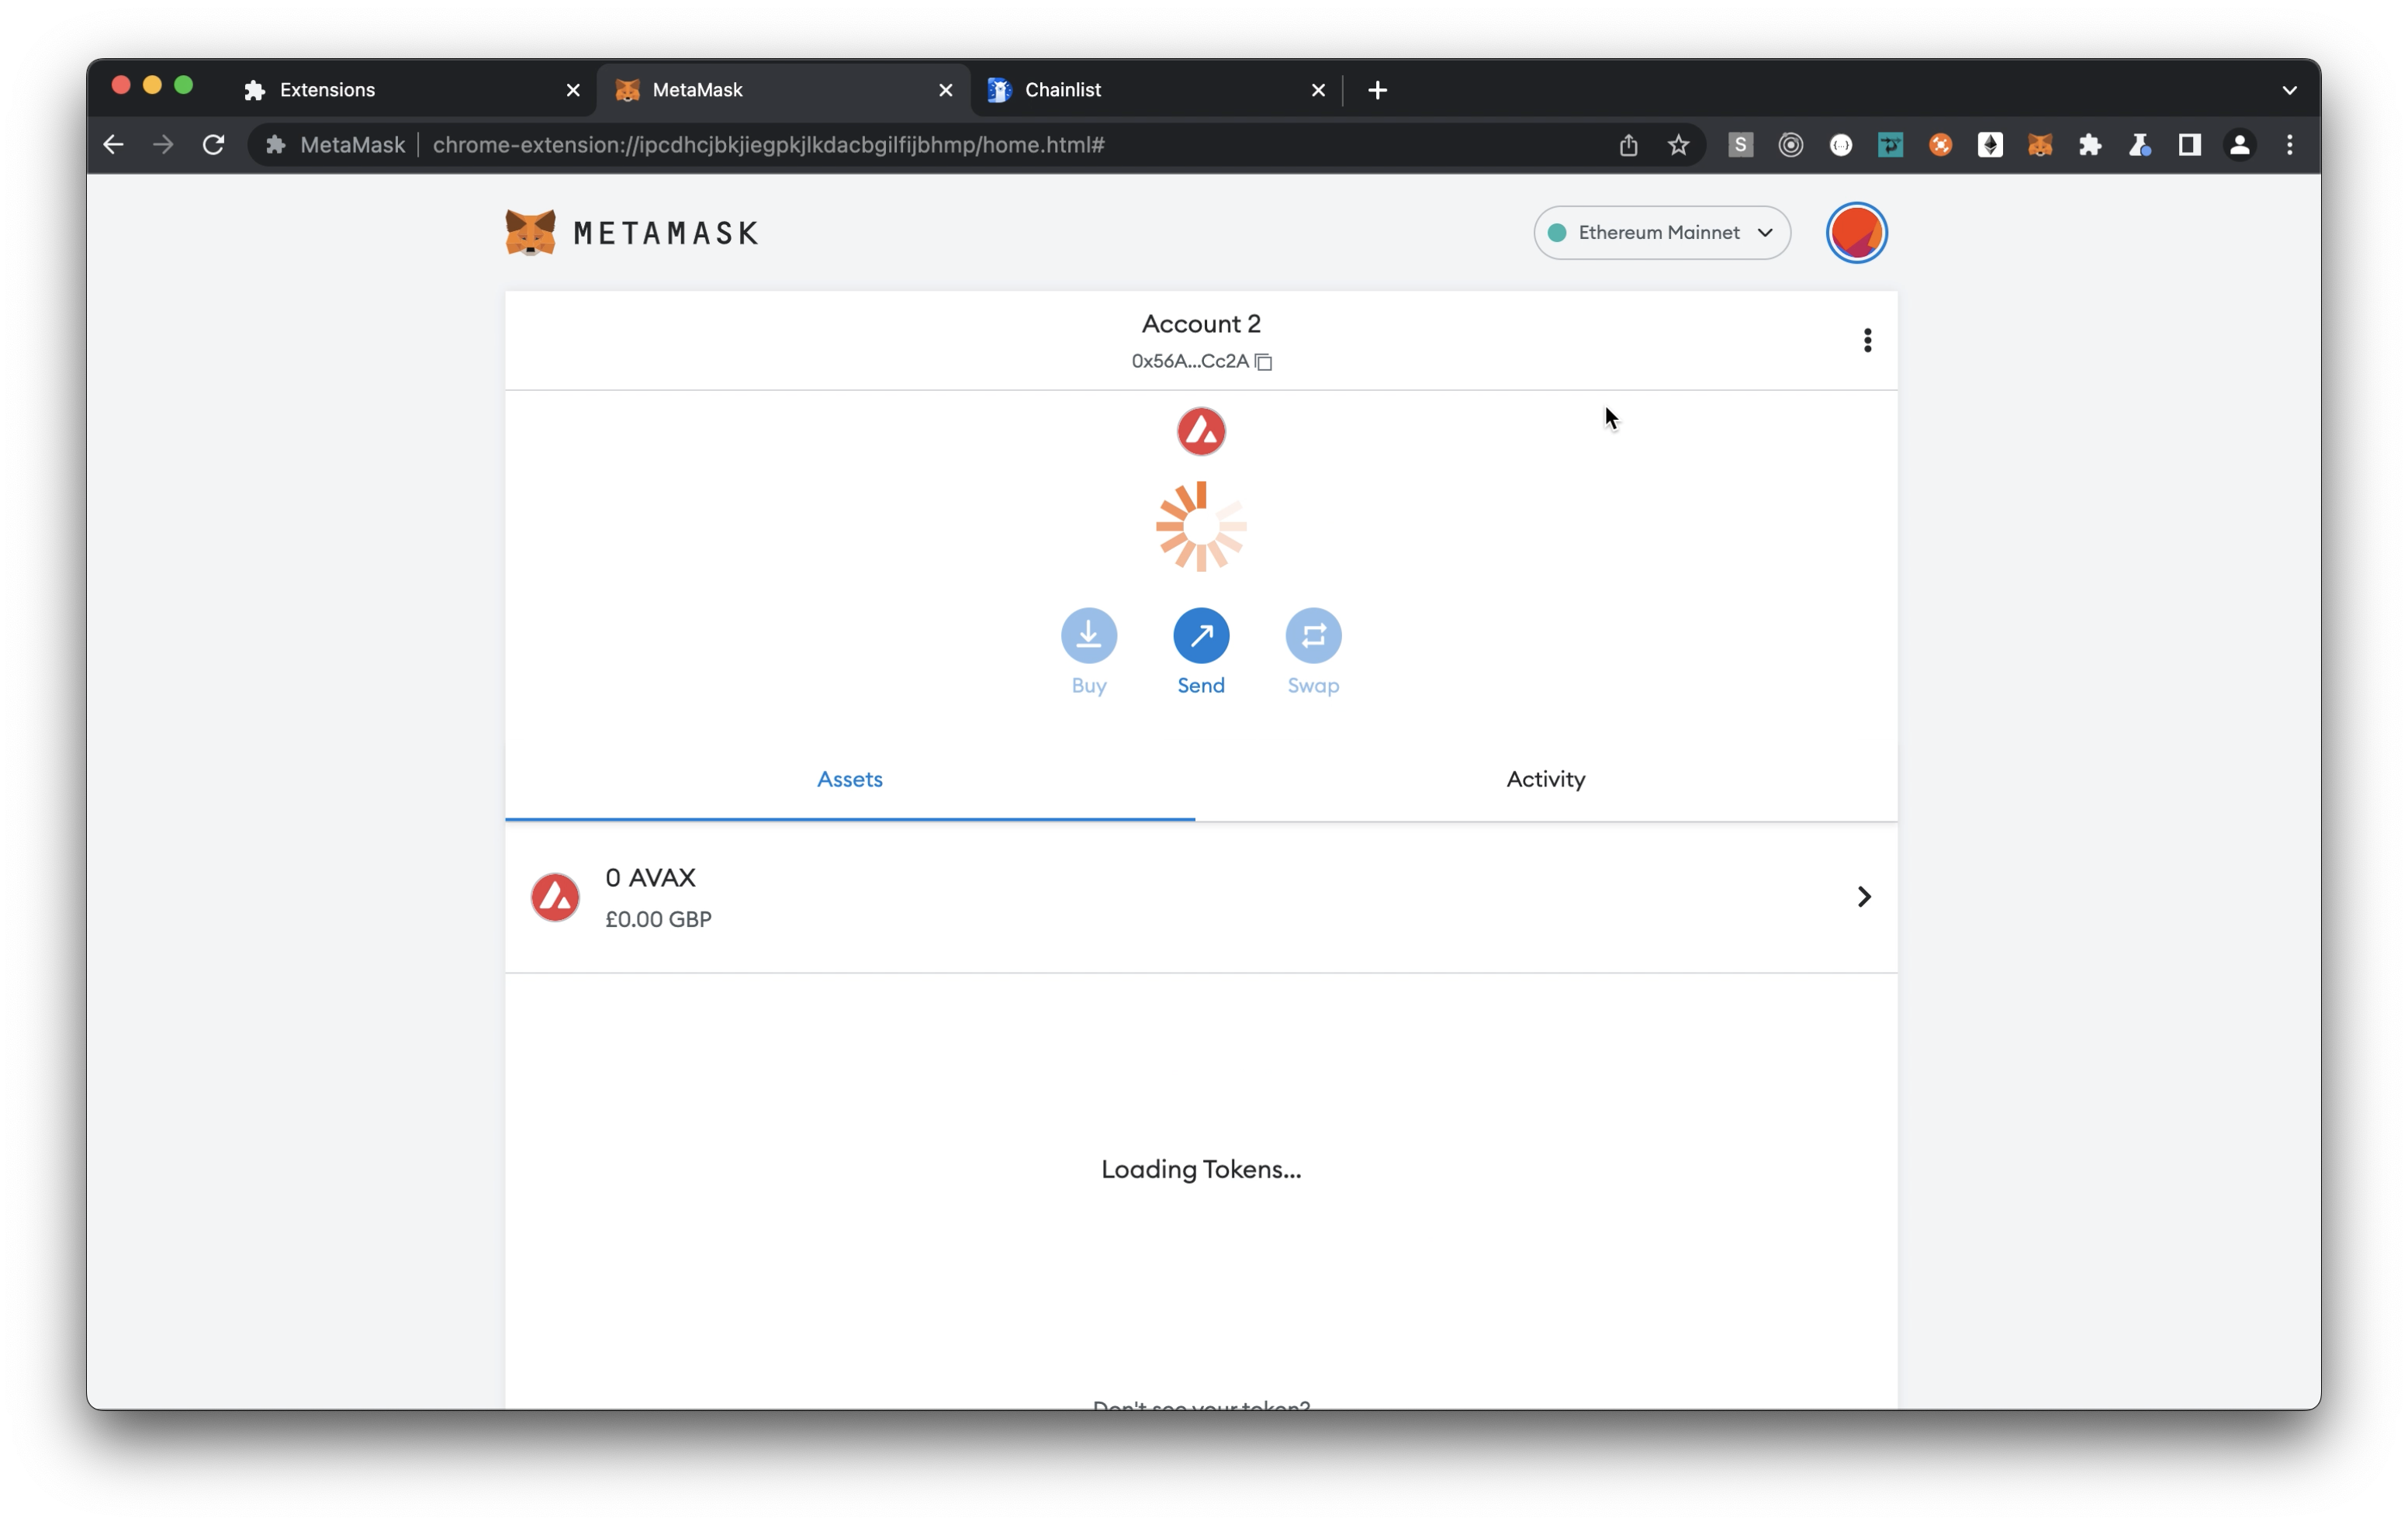Click the Buy icon in MetaMask
This screenshot has width=2408, height=1525.
[1088, 635]
